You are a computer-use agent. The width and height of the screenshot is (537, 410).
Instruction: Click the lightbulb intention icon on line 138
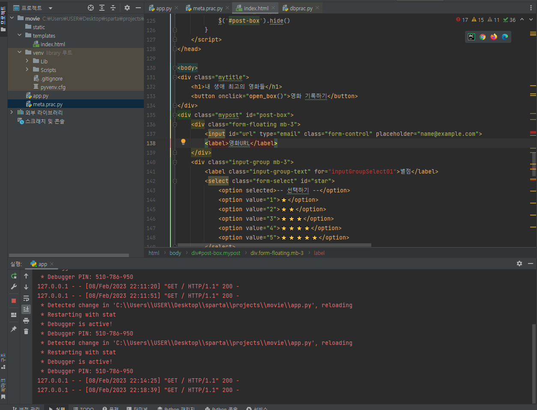[183, 142]
